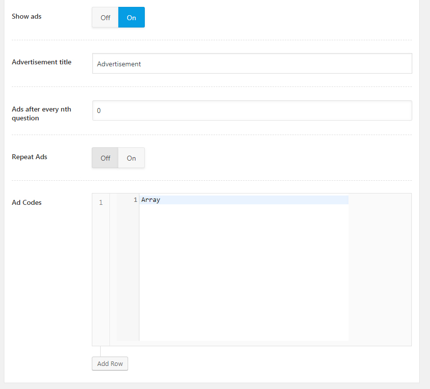Click the grey strip right of the code editor

tap(379, 269)
